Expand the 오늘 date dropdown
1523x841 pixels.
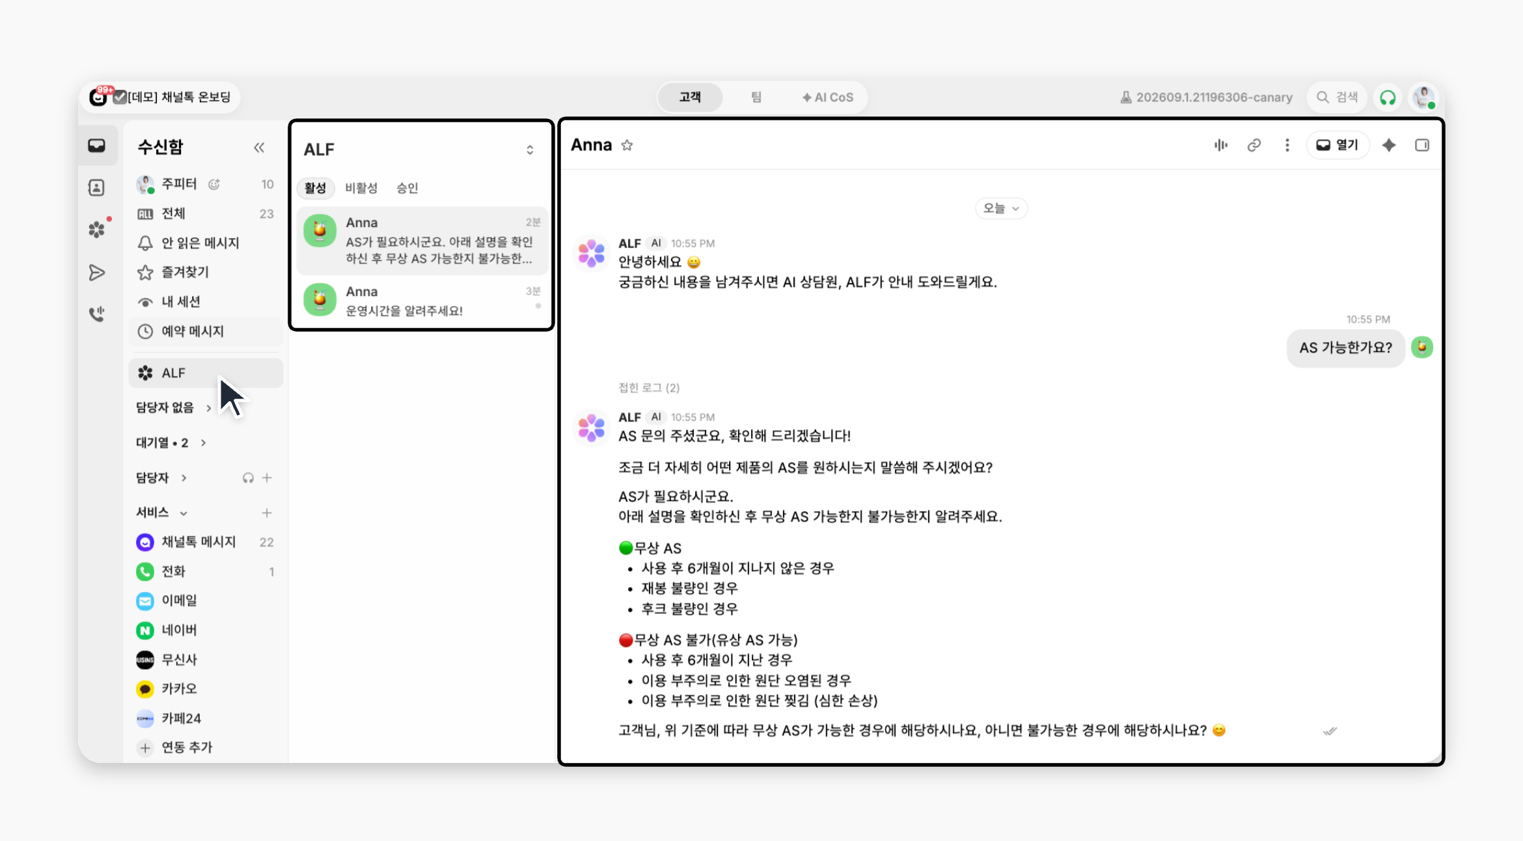click(1001, 208)
